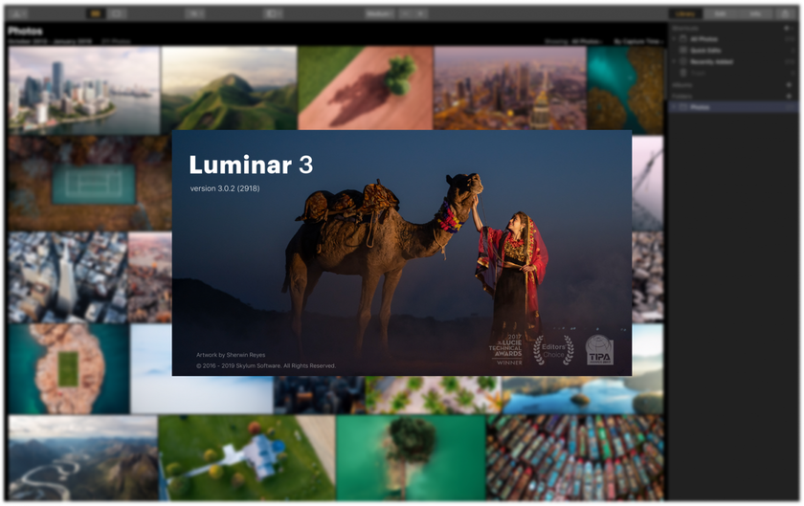Expand the All Photos shortcut arrow
Image resolution: width=804 pixels, height=506 pixels.
[674, 39]
